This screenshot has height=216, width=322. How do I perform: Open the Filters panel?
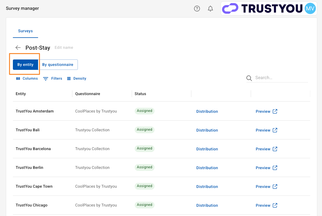[53, 78]
